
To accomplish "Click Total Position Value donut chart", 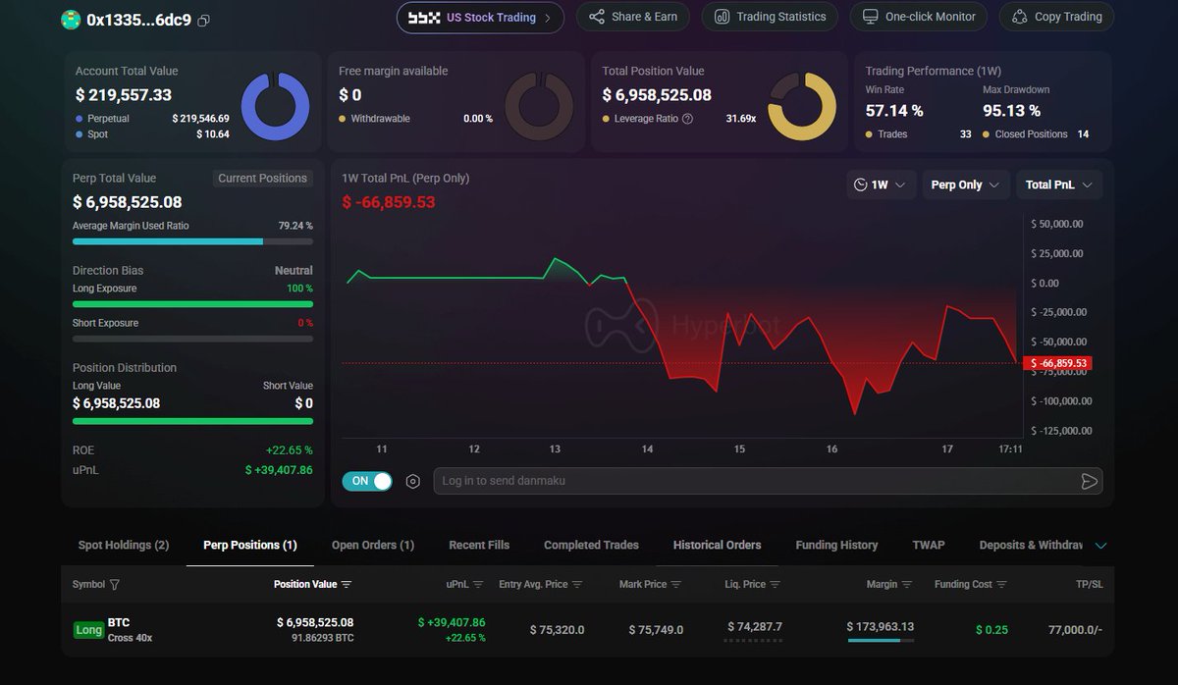I will [x=802, y=106].
